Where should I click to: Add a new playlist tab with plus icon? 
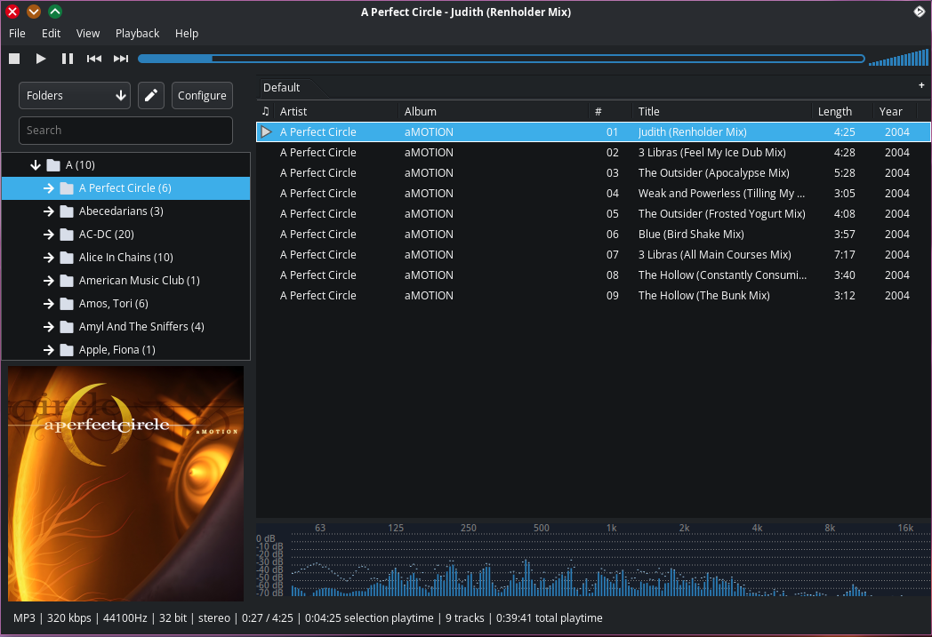point(921,85)
